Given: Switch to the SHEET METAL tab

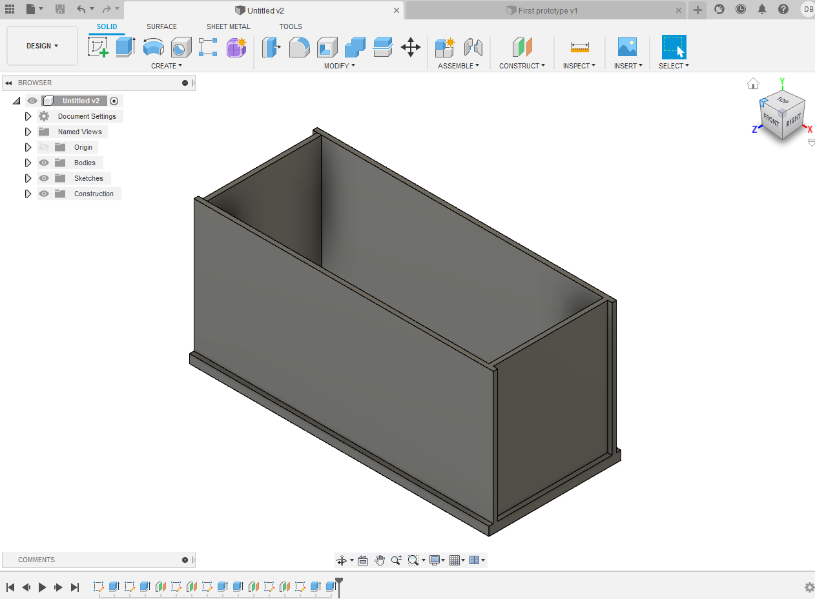Looking at the screenshot, I should point(229,26).
